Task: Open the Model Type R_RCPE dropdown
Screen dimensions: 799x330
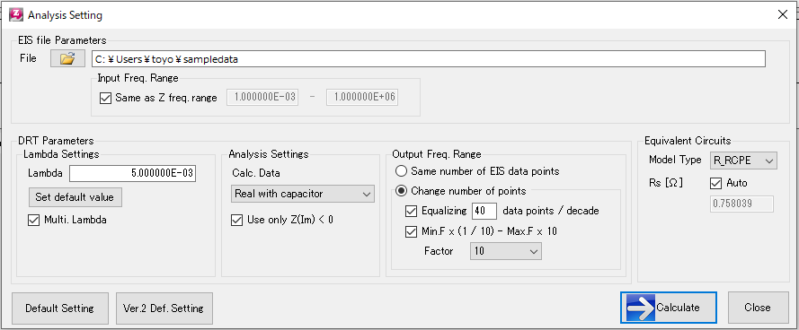Action: pyautogui.click(x=743, y=161)
